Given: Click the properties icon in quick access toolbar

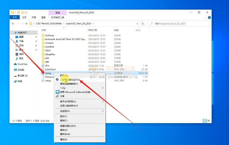Looking at the screenshot, I should (x=18, y=12).
